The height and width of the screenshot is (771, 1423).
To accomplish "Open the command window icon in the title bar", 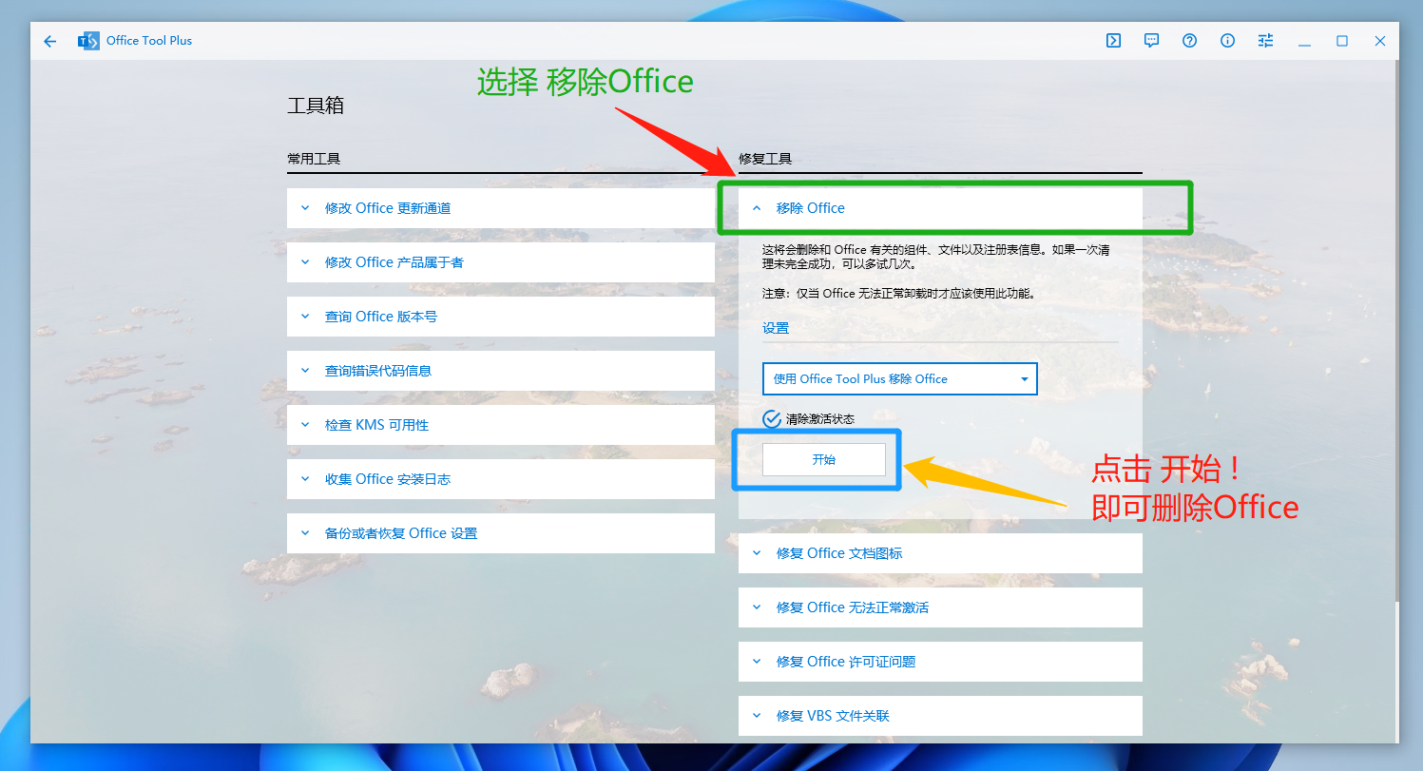I will coord(1113,41).
